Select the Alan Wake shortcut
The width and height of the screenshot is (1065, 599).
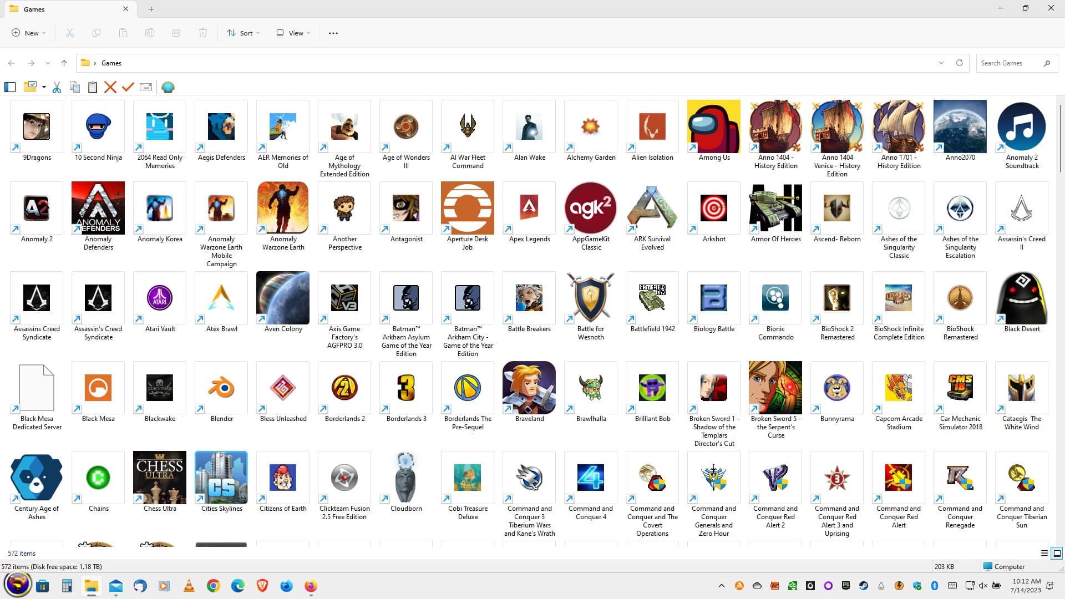point(529,131)
